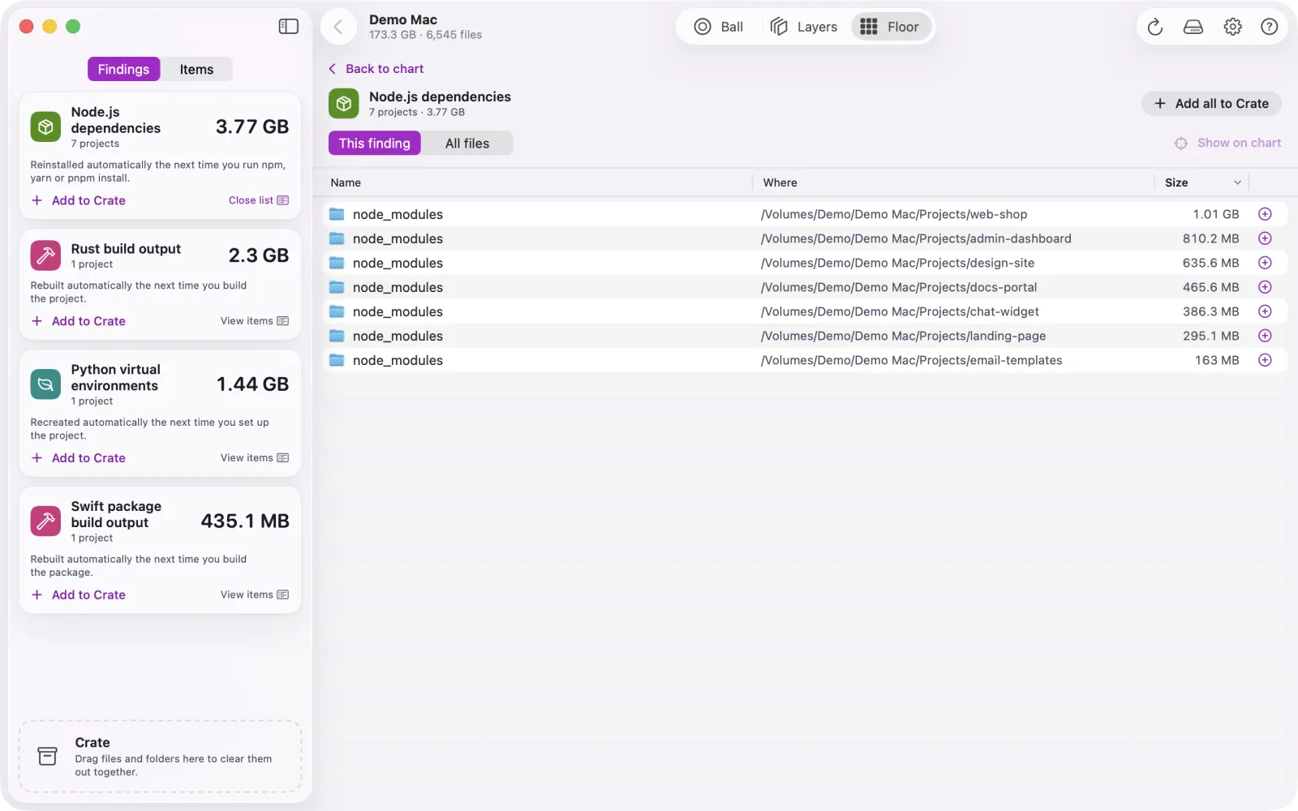Click Python virtual environments icon
1298x811 pixels.
(45, 384)
